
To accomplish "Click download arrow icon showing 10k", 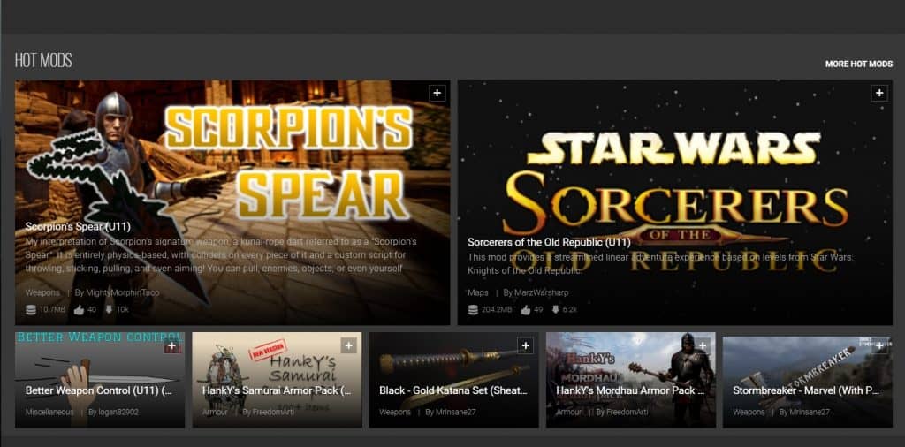I will coord(109,310).
